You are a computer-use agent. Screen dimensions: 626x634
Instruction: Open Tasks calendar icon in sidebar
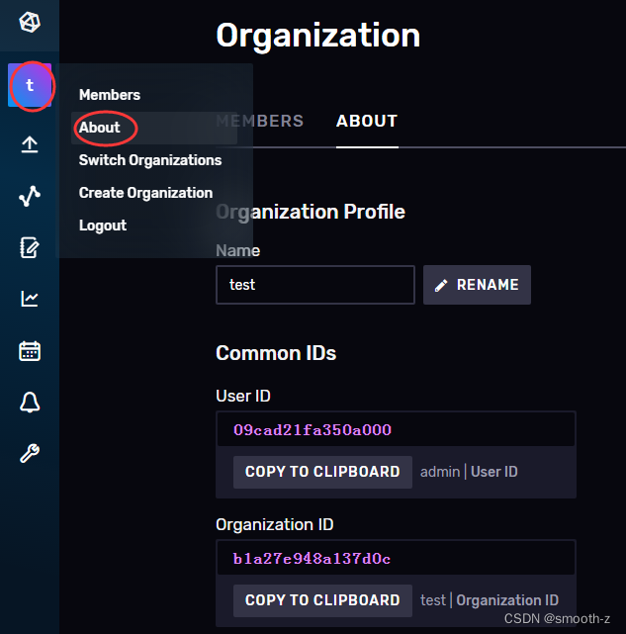pos(30,350)
